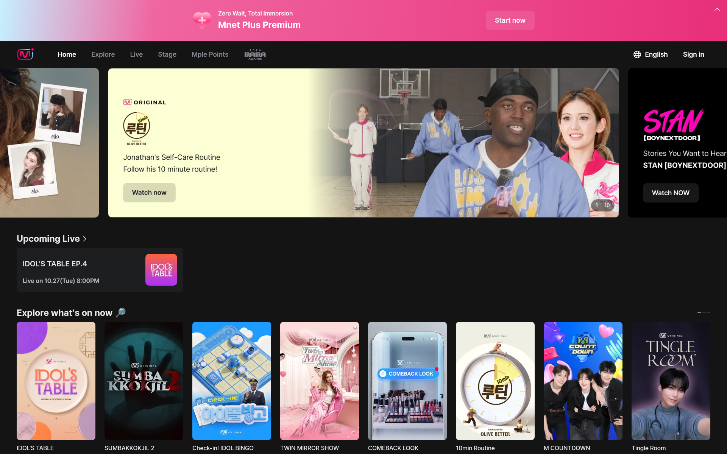
Task: Open the M COUNTDOWN poster
Action: 583,381
